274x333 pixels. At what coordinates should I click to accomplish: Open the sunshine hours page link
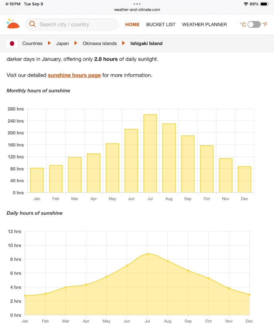[x=74, y=75]
